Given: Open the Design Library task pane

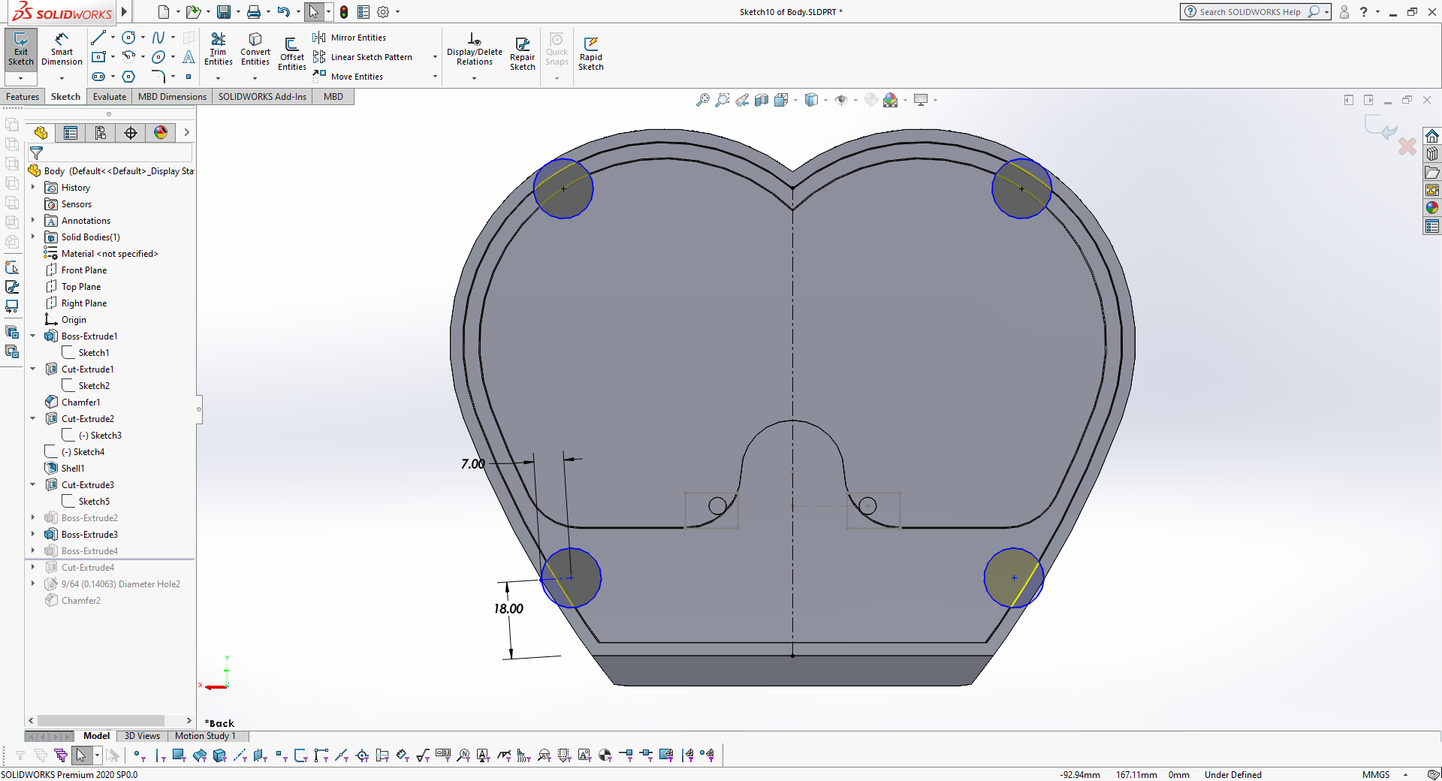Looking at the screenshot, I should 1432,154.
